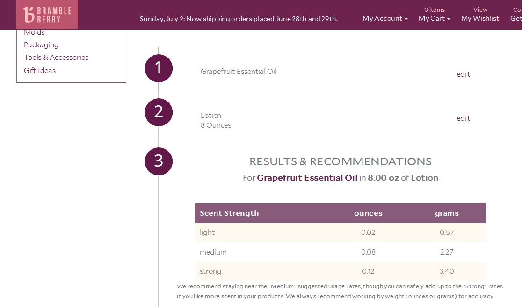Viewport: 522px width, 307px height.
Task: Select the light scent strength row
Action: point(341,233)
